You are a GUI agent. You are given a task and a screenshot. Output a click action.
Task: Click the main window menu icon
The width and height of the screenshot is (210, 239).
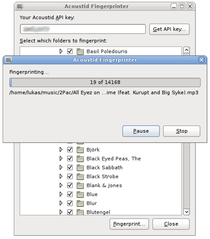[x=20, y=6]
